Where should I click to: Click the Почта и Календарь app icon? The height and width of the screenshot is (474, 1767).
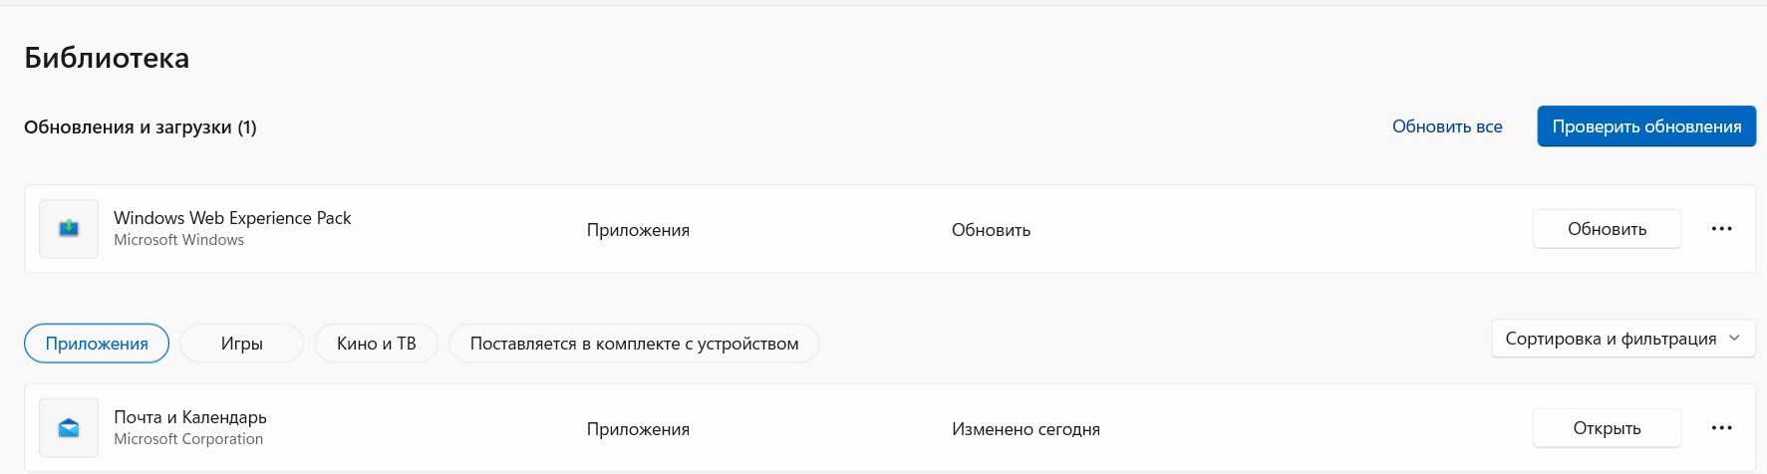point(69,428)
